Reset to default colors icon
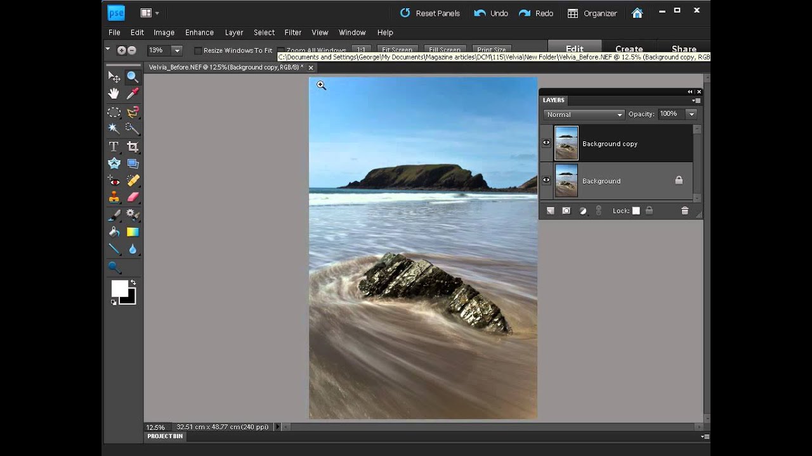The image size is (812, 456). pos(114,302)
